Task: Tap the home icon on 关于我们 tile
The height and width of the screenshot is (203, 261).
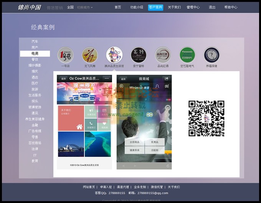Action: [x=79, y=127]
